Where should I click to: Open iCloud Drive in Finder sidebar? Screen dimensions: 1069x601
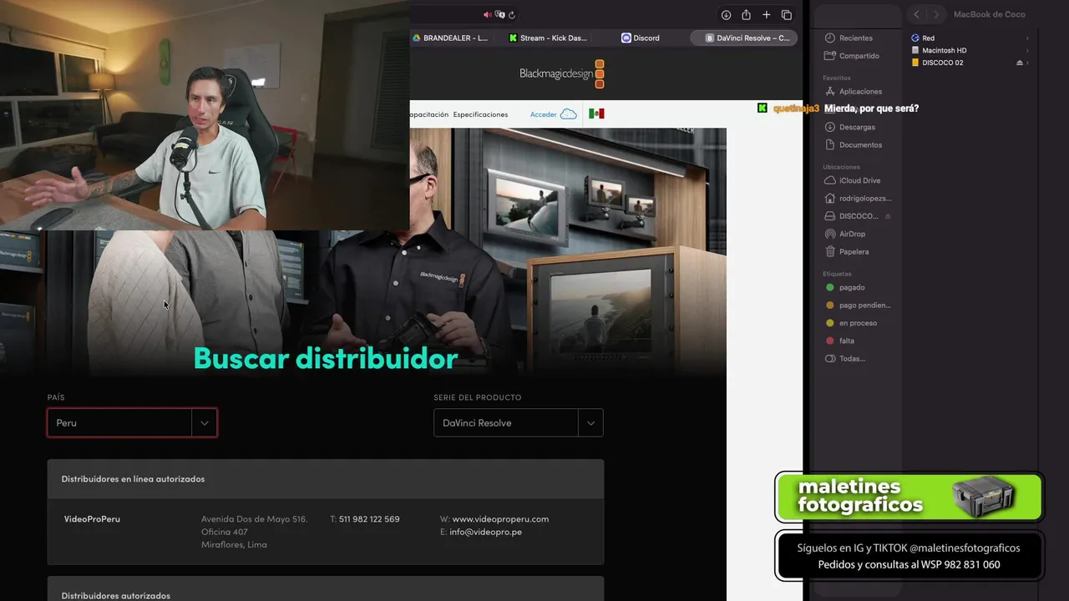point(853,180)
